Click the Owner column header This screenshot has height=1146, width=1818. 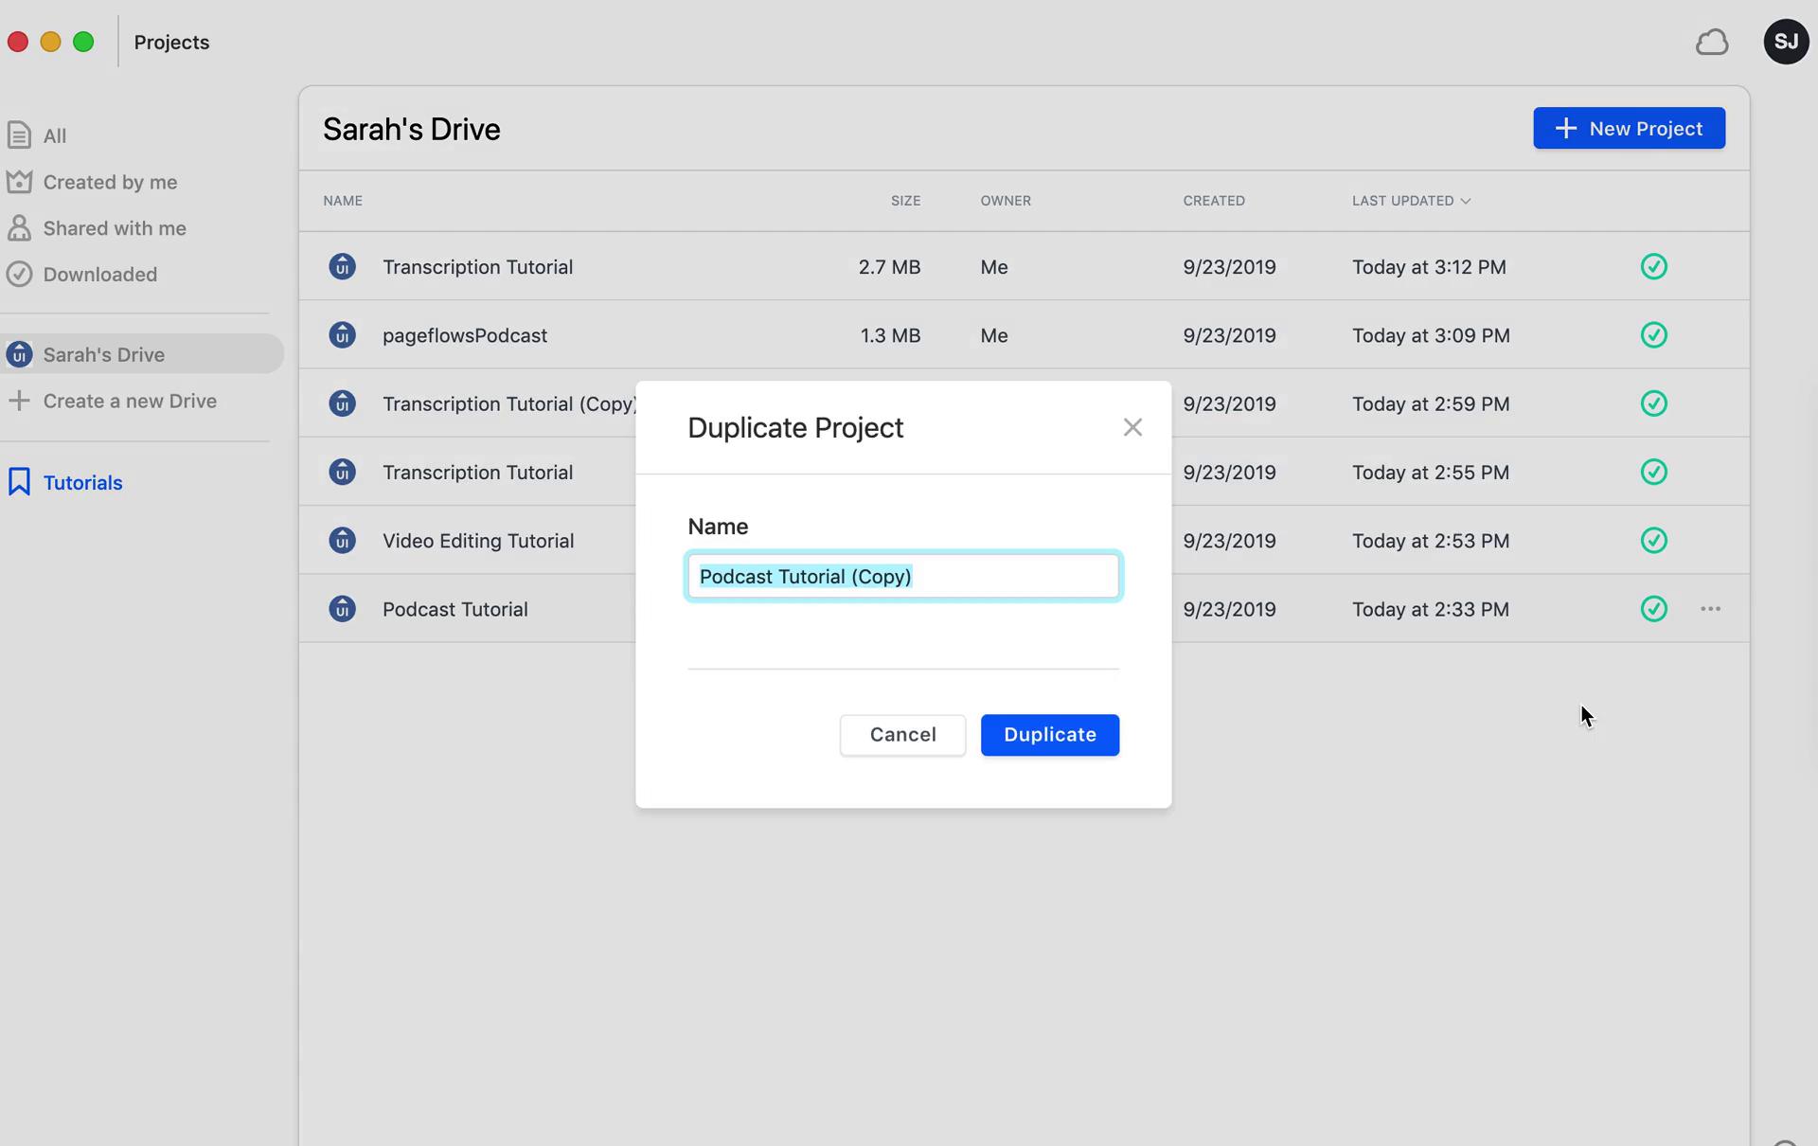(x=1006, y=201)
